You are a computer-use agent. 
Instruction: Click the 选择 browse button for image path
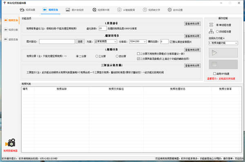[80, 42]
